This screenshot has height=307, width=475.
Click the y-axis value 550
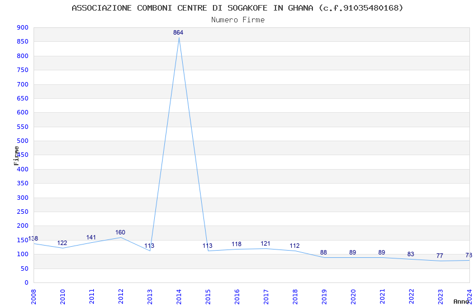[x=23, y=127]
